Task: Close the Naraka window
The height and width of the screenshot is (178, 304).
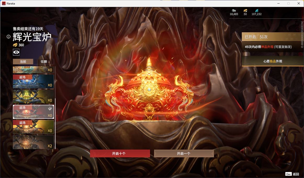Action: tap(299, 3)
